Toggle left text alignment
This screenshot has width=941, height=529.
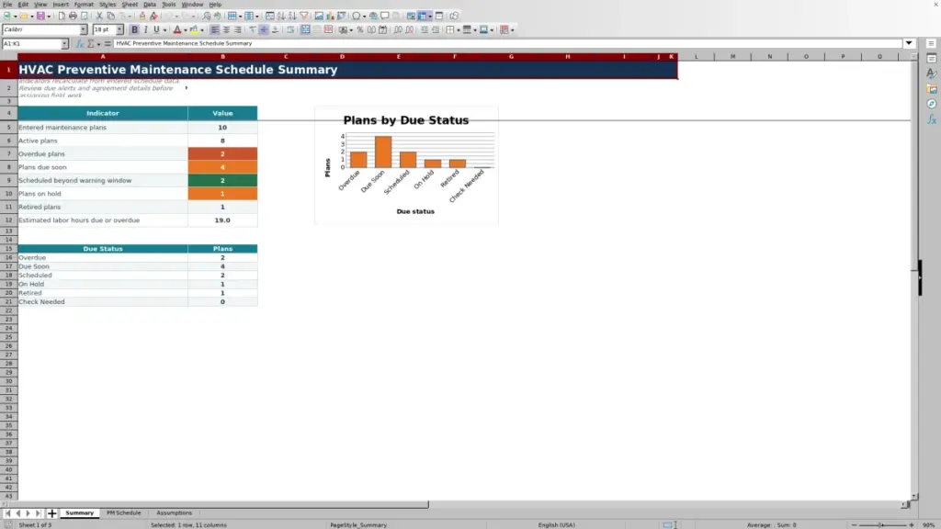pyautogui.click(x=215, y=29)
